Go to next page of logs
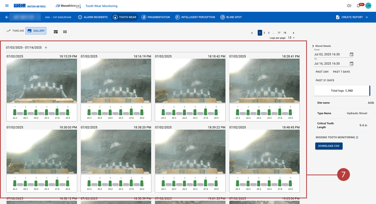The width and height of the screenshot is (376, 204). (x=293, y=33)
